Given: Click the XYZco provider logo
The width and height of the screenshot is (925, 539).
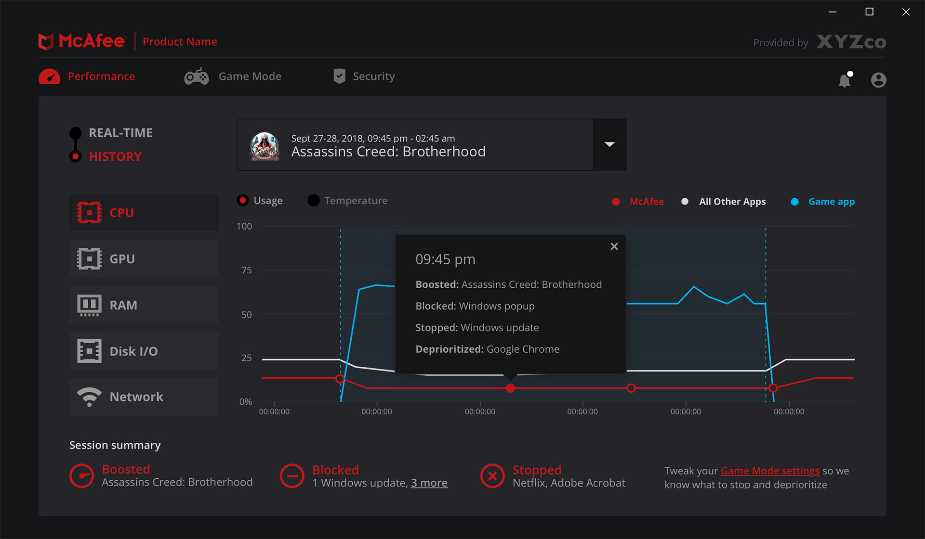Looking at the screenshot, I should coord(851,42).
